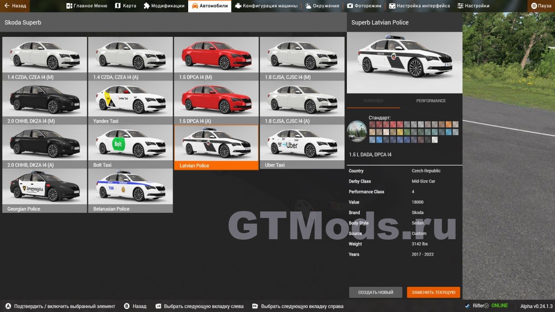Click the LB previous-tab hint icon

[158, 306]
